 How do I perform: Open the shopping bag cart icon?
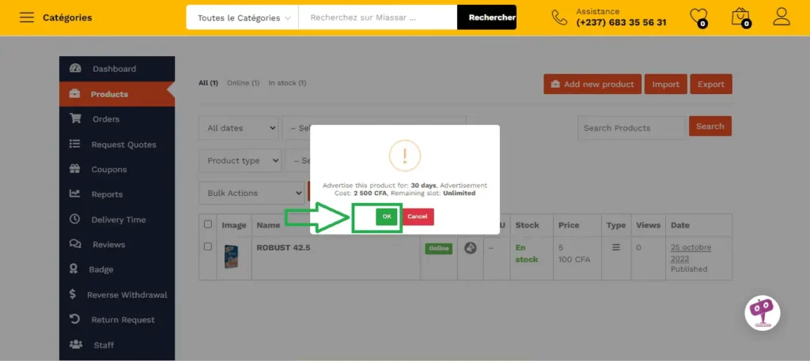coord(740,17)
